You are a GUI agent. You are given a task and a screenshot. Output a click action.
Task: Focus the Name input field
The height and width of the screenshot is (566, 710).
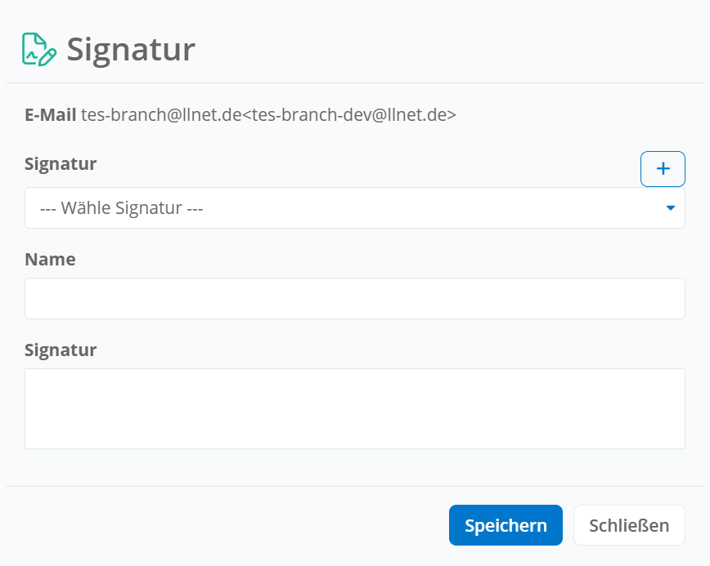354,298
